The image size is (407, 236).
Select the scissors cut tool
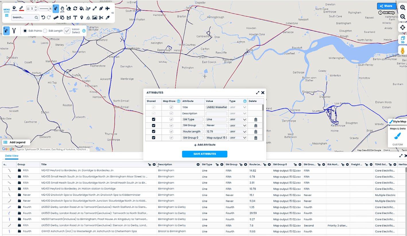coord(101,17)
